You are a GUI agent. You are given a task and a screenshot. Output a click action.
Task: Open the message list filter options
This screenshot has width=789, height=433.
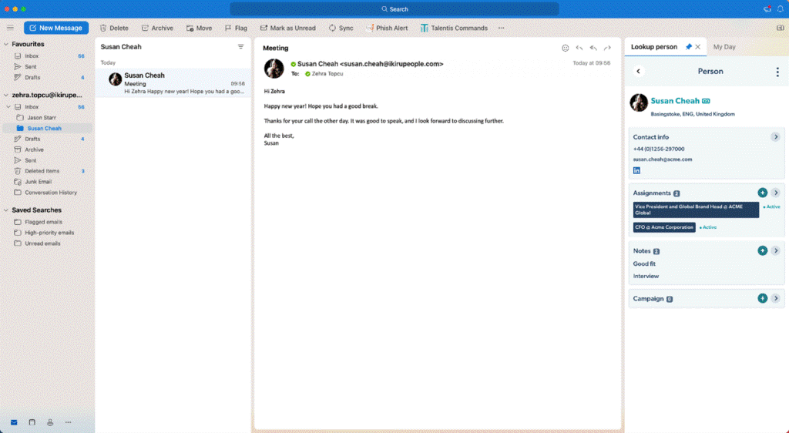point(240,47)
